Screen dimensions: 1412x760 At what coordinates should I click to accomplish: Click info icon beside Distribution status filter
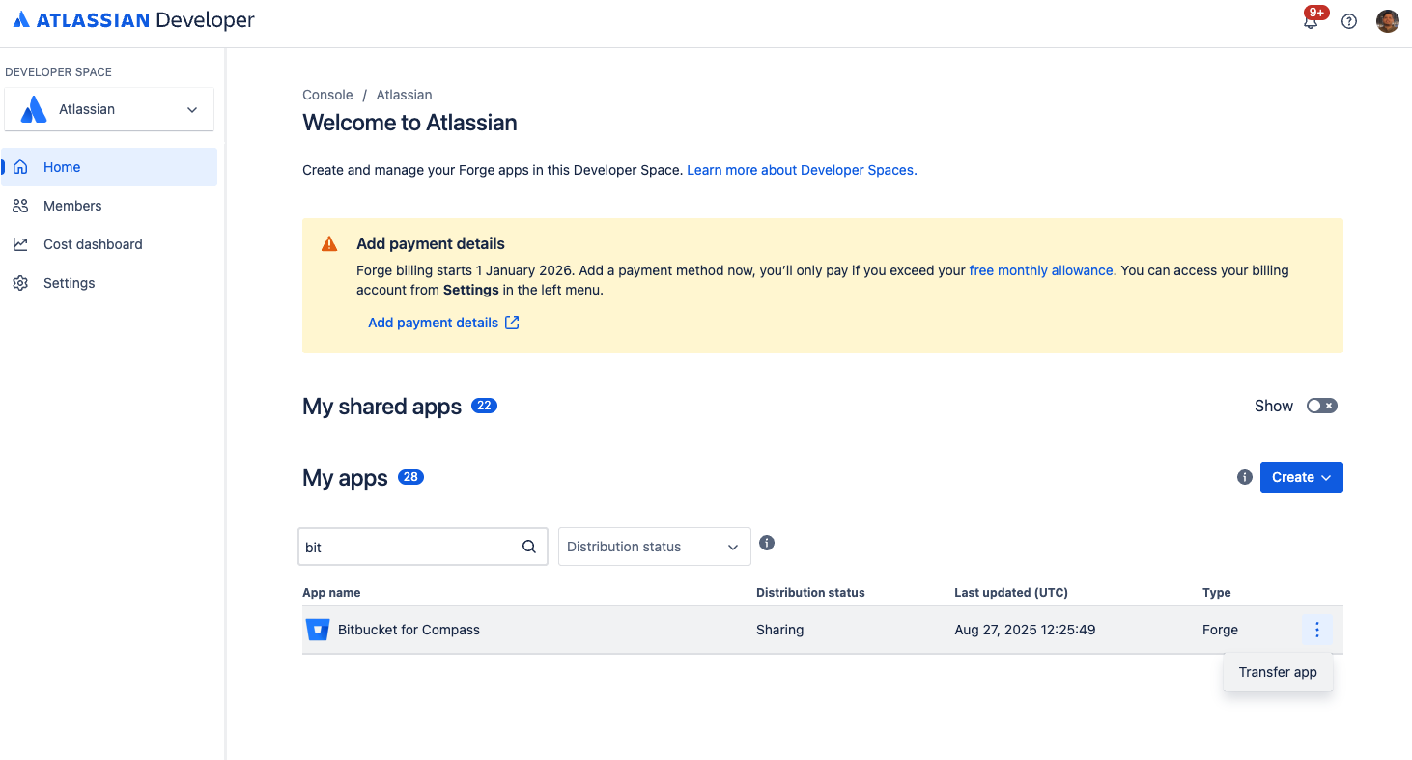(x=767, y=543)
